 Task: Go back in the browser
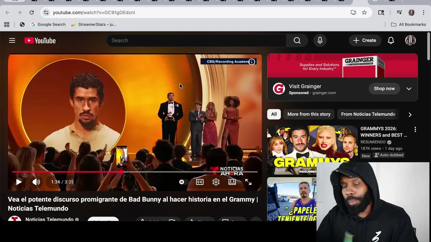point(7,12)
